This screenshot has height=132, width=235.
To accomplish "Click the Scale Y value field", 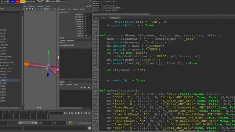I will (88, 31).
